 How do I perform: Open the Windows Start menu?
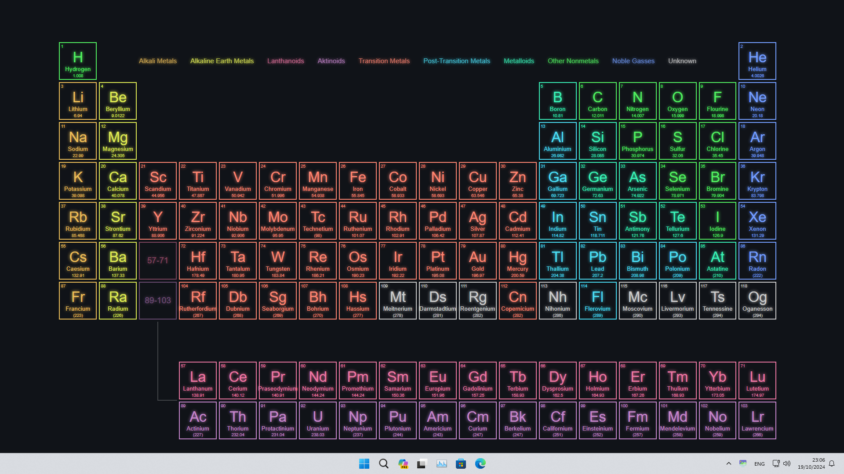click(x=364, y=463)
